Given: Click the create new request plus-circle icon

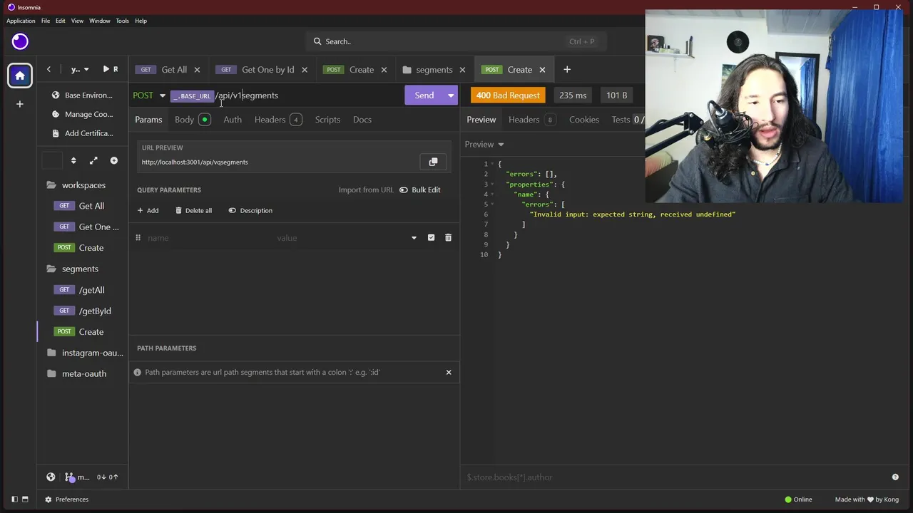Looking at the screenshot, I should tap(113, 160).
